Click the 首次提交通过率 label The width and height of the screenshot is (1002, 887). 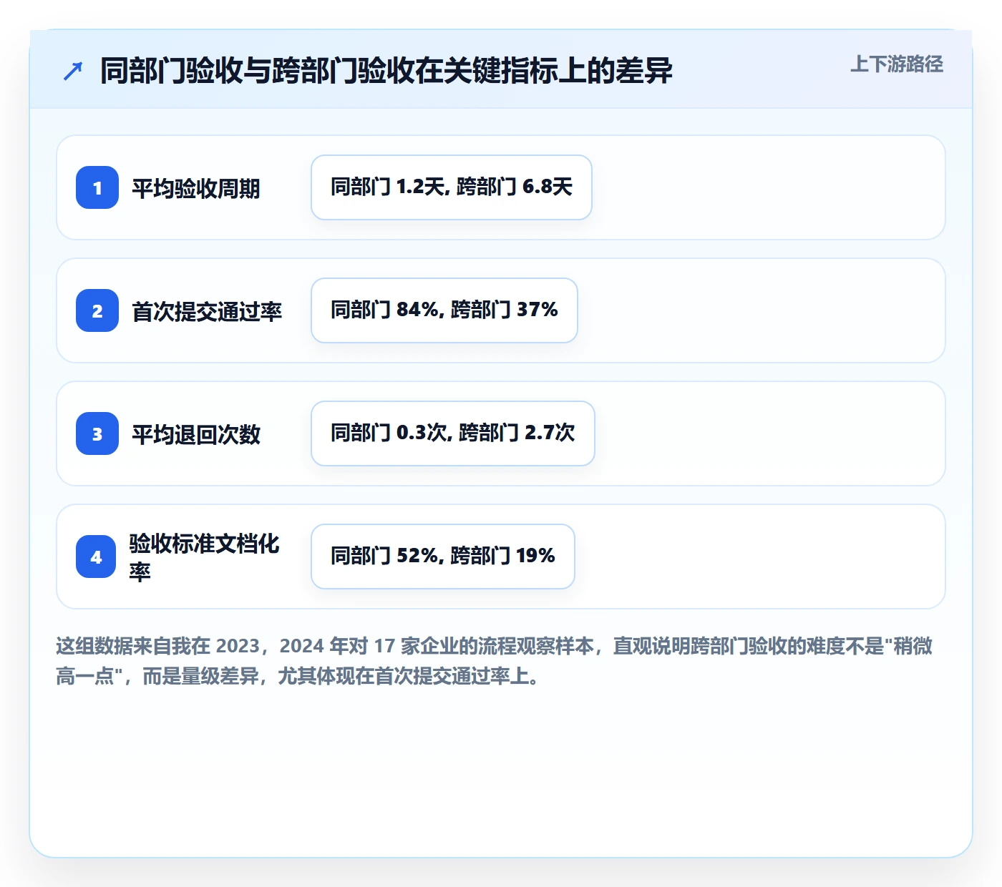[x=207, y=312]
